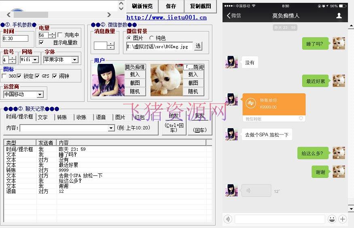Click the contact profile icon in preview

tap(339, 15)
